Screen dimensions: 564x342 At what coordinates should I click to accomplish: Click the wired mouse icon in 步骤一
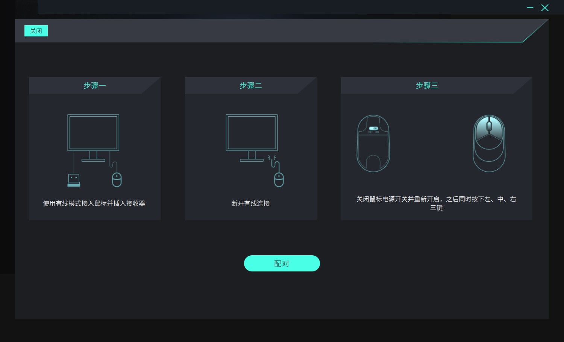pos(117,179)
